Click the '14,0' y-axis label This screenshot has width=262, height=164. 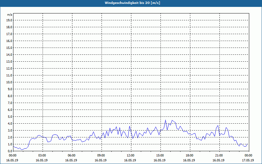(x=9, y=54)
